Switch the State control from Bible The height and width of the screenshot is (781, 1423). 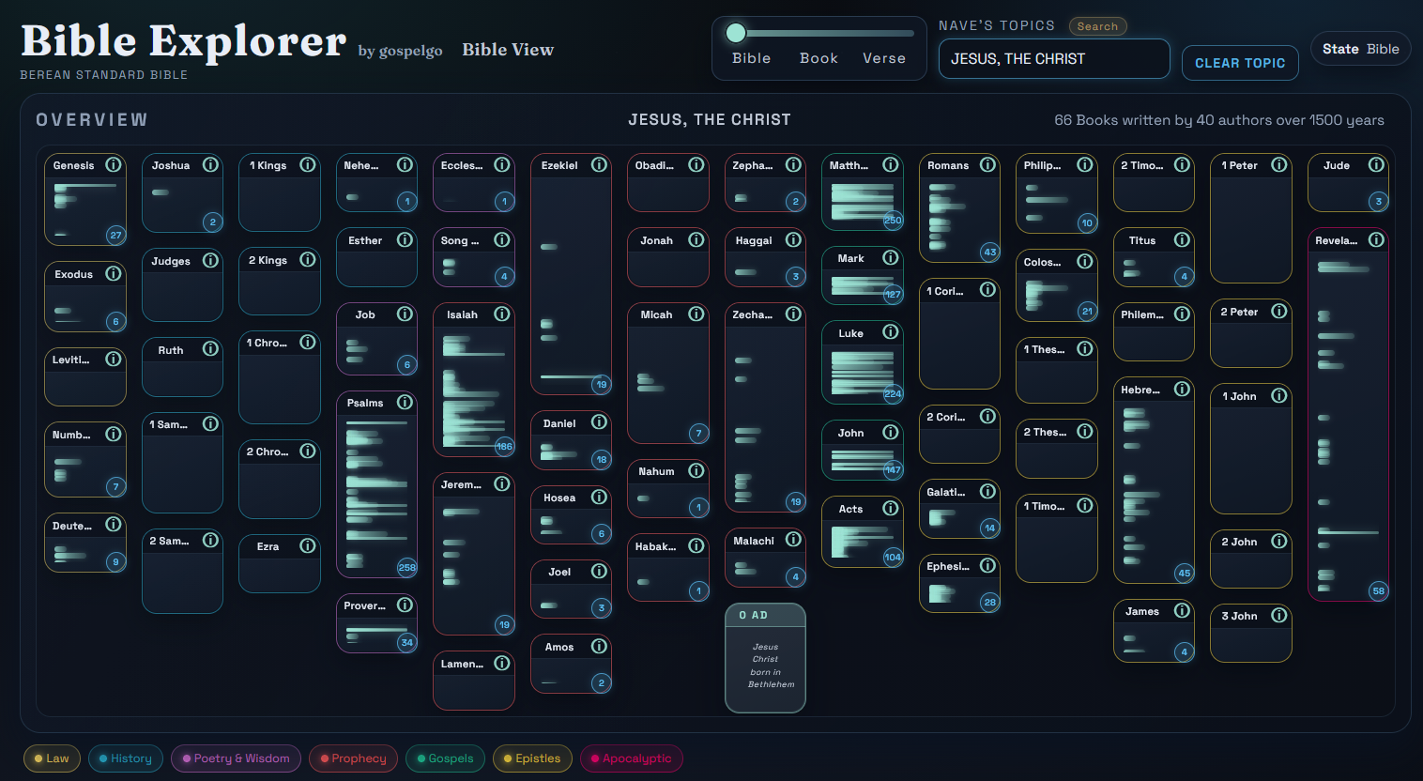click(x=1360, y=48)
